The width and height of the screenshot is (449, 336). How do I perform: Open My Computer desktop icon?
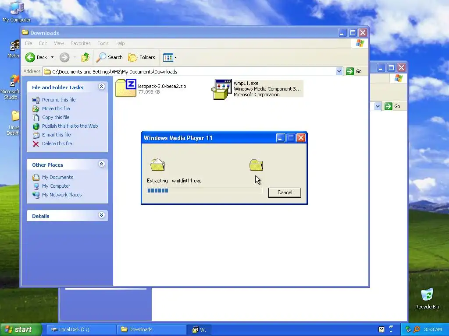(17, 11)
